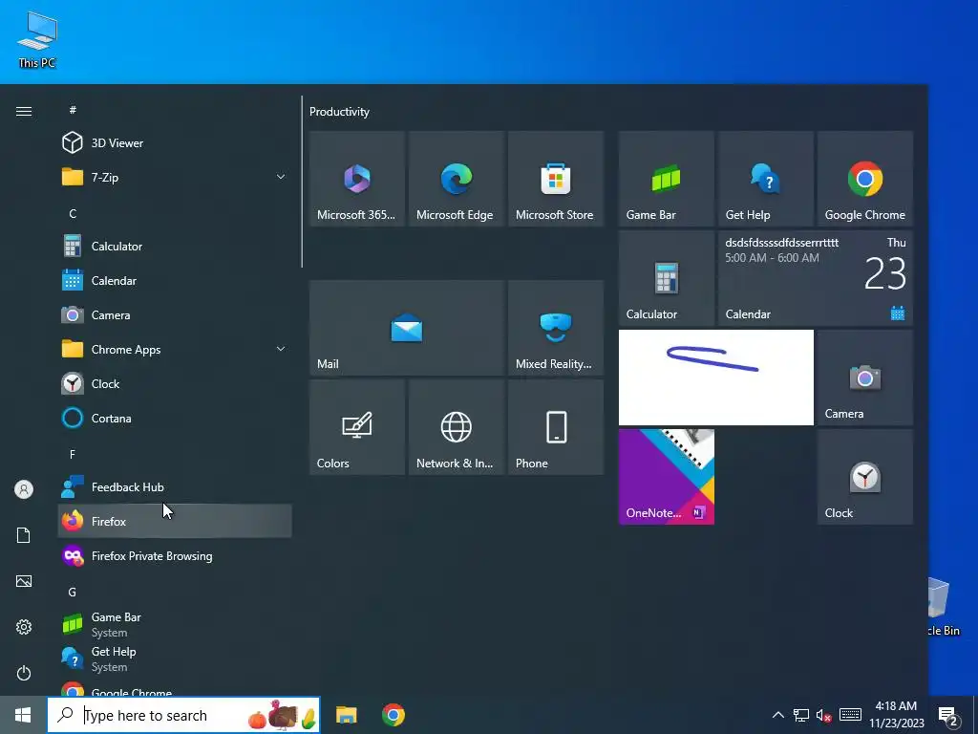The image size is (978, 734).
Task: Open the Colors tile
Action: [x=357, y=427]
